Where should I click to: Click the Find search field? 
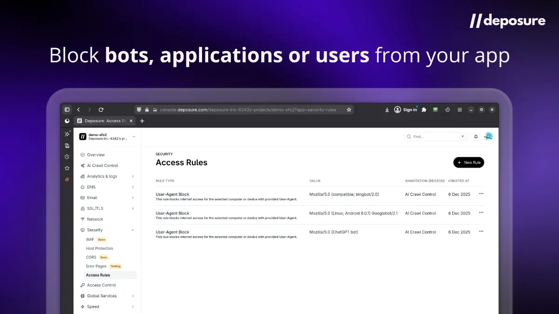(433, 136)
